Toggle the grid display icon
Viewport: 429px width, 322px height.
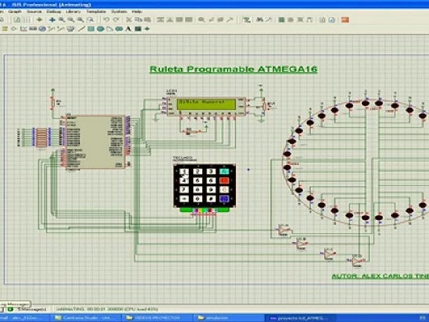(x=27, y=20)
